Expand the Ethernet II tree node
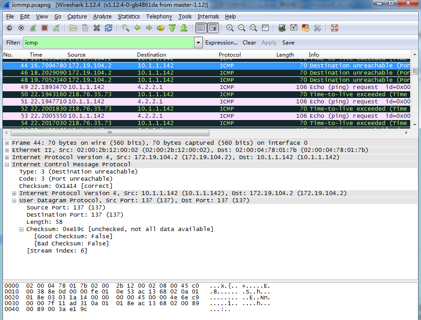Image resolution: width=421 pixels, height=320 pixels. (7, 151)
